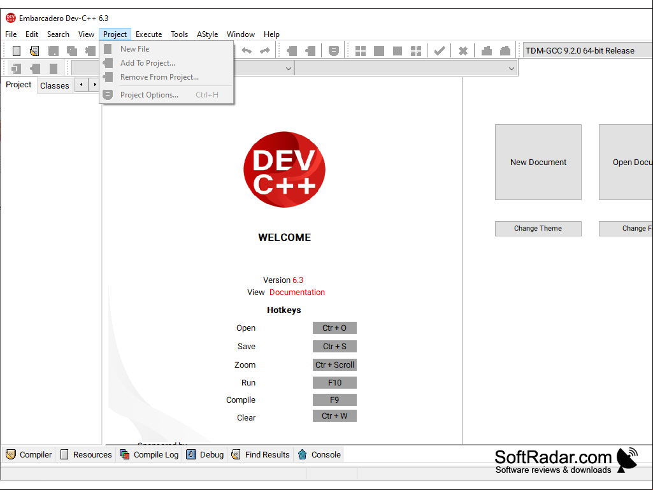This screenshot has width=653, height=490.
Task: Click the Dev-C++ app icon in title bar
Action: (10, 18)
